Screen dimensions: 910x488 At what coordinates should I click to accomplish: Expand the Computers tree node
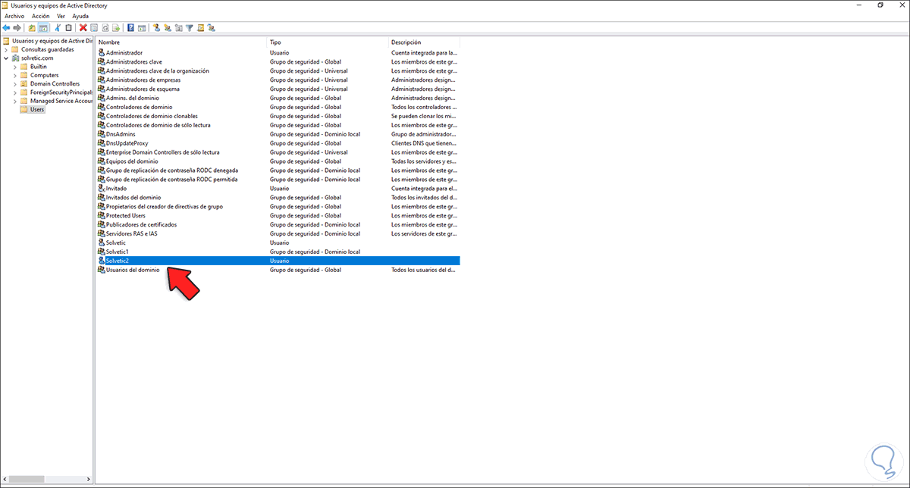coord(14,75)
